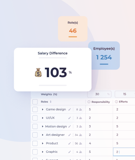Expand the Motion design role

coord(42,126)
